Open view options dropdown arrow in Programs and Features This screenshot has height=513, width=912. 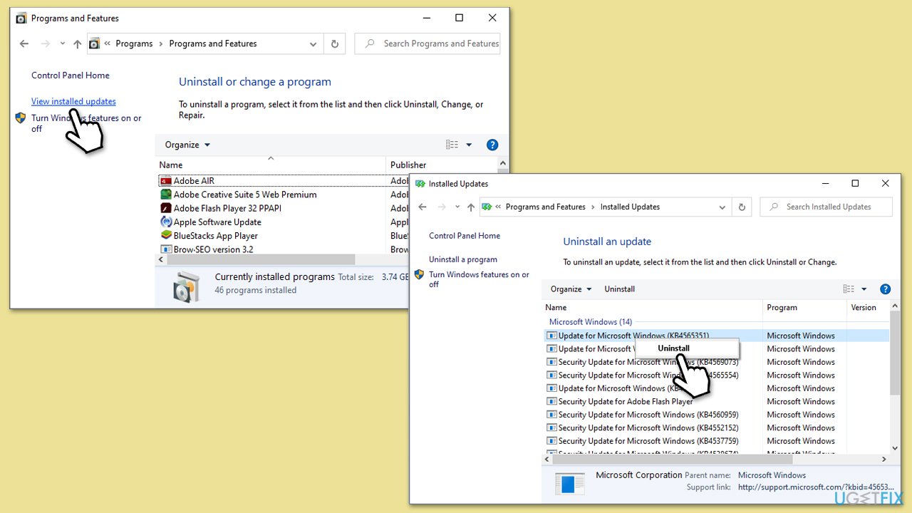(469, 145)
